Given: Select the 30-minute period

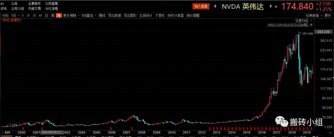Looking at the screenshot, I should [34, 15].
